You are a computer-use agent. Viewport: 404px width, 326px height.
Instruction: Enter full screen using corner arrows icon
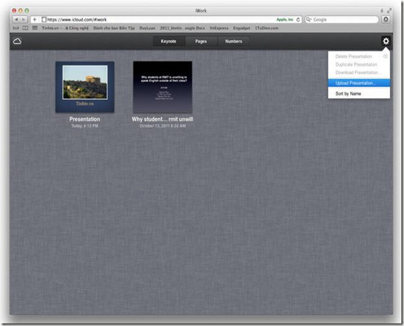tap(389, 10)
